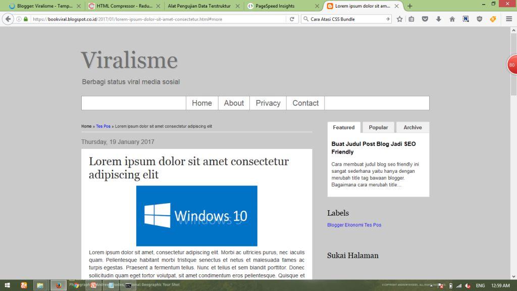Click the Home breadcrumb link

(x=86, y=126)
